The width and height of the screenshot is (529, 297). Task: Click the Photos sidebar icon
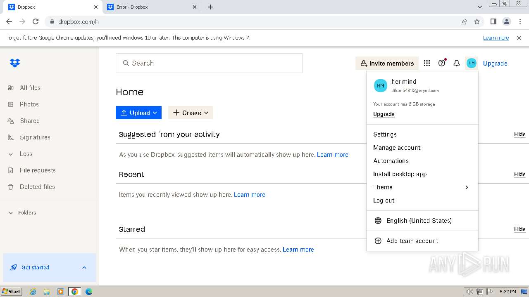(11, 104)
